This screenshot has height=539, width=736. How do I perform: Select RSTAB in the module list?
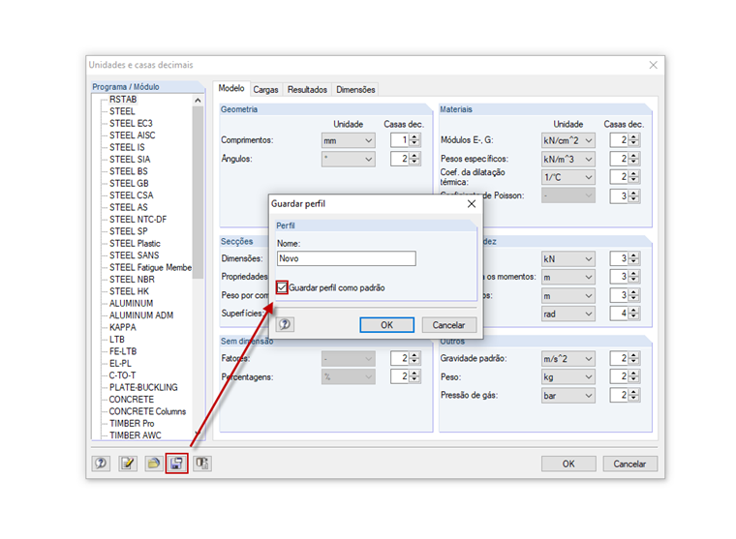pyautogui.click(x=123, y=100)
